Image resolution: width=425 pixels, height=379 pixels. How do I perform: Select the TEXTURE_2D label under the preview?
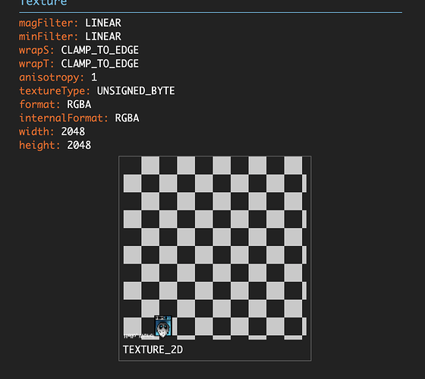coord(153,349)
